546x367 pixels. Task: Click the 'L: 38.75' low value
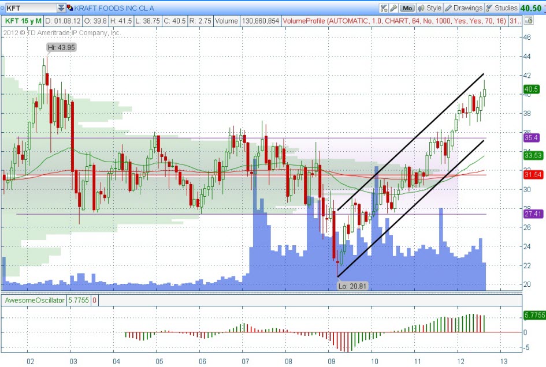point(147,21)
